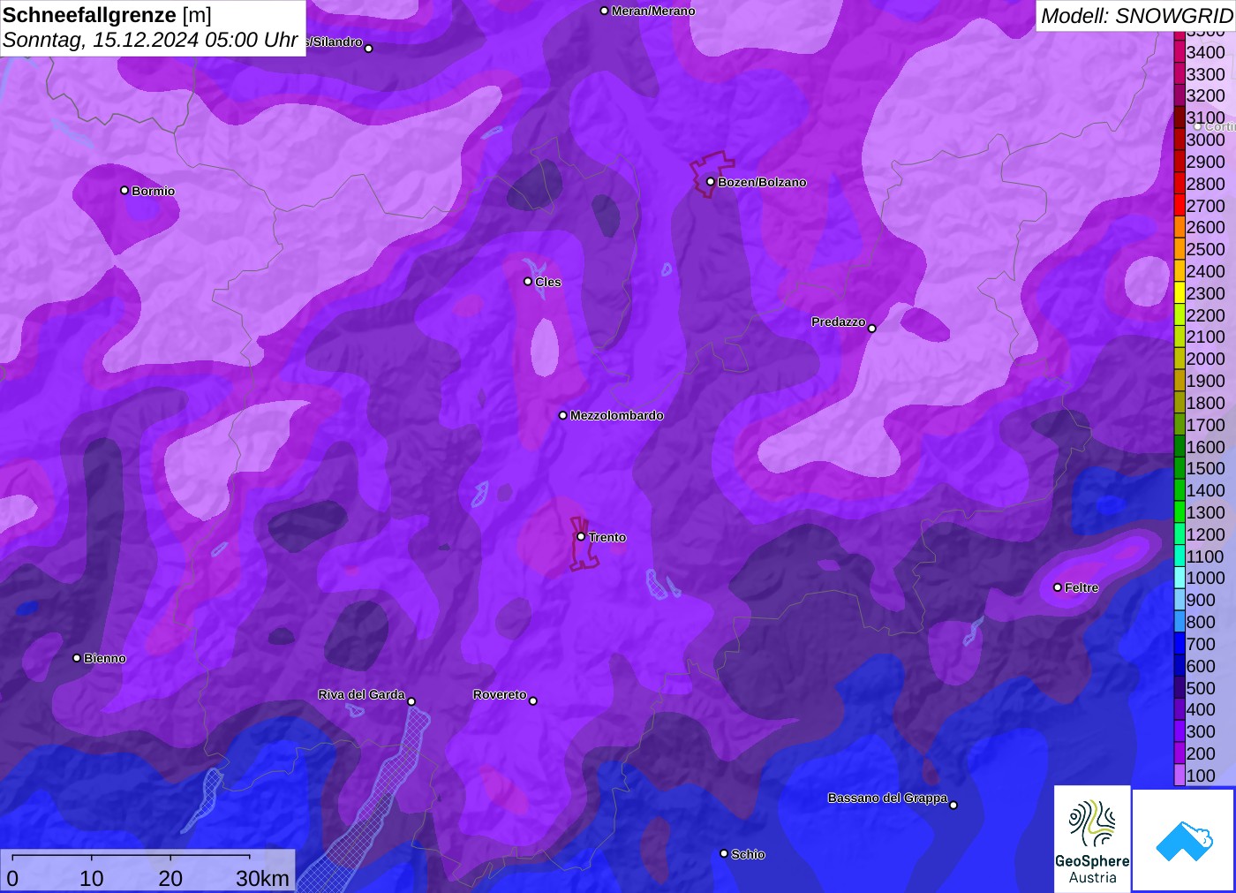Viewport: 1236px width, 893px height.
Task: Select the Trento city marker dot
Action: tap(581, 537)
